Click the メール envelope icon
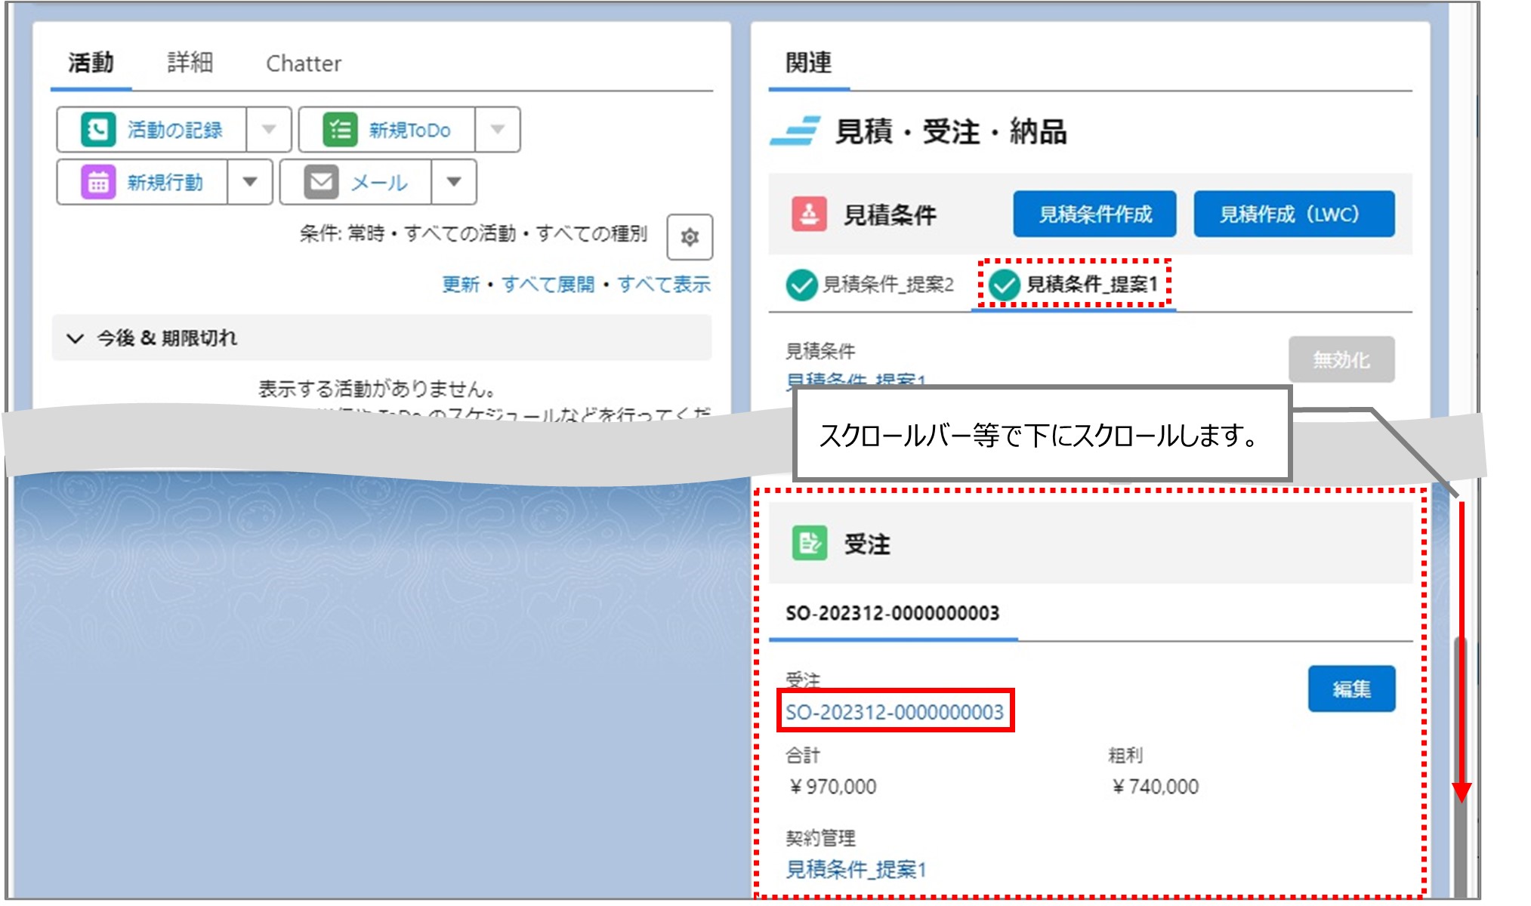This screenshot has height=906, width=1531. click(x=321, y=182)
